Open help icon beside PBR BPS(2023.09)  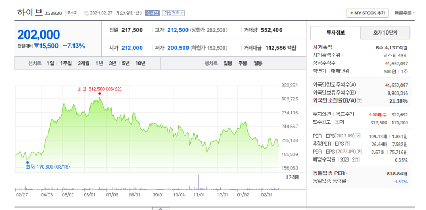click(359, 152)
